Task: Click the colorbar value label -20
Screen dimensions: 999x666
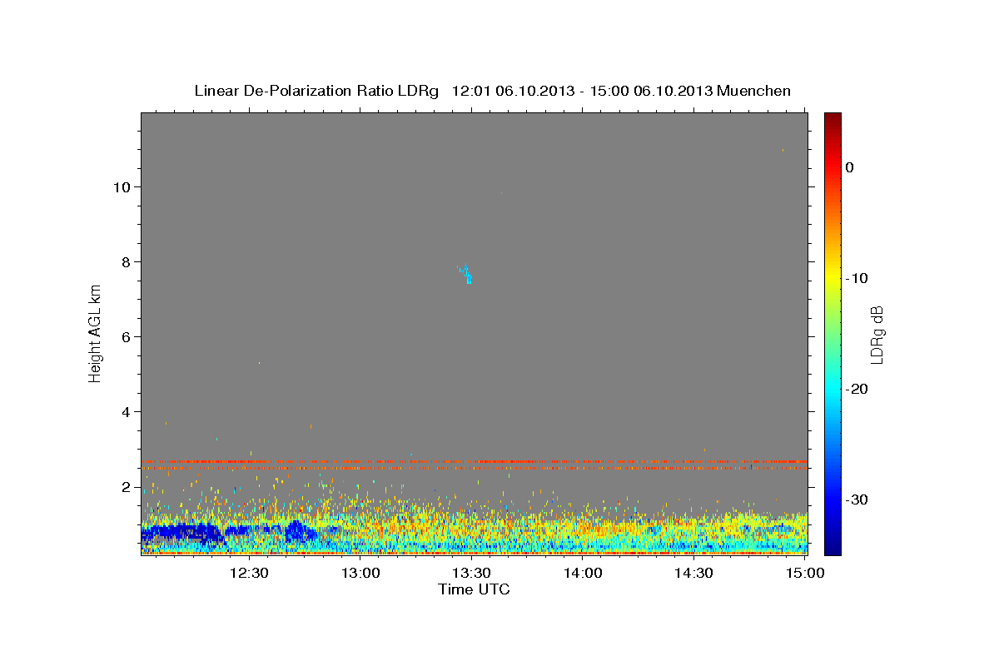Action: pyautogui.click(x=857, y=389)
